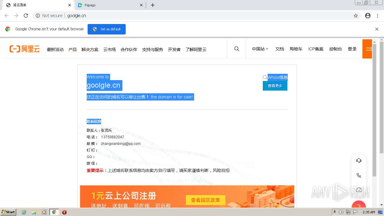Click the network tray icon
Screen dimensions: 384x216
[x=348, y=212]
